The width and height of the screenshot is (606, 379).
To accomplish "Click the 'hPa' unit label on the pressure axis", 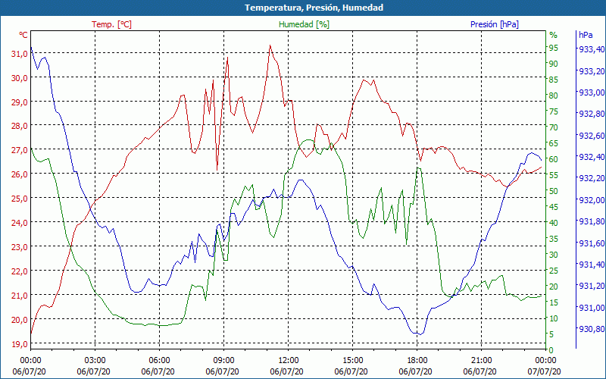I will (586, 35).
